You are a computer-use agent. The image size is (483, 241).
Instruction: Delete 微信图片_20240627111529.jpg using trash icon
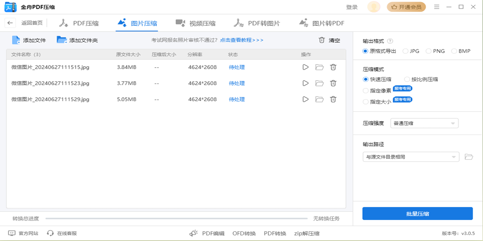[333, 99]
